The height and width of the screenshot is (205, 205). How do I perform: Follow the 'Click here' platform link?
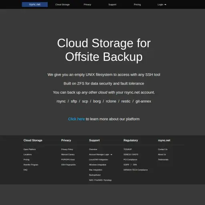(76, 119)
